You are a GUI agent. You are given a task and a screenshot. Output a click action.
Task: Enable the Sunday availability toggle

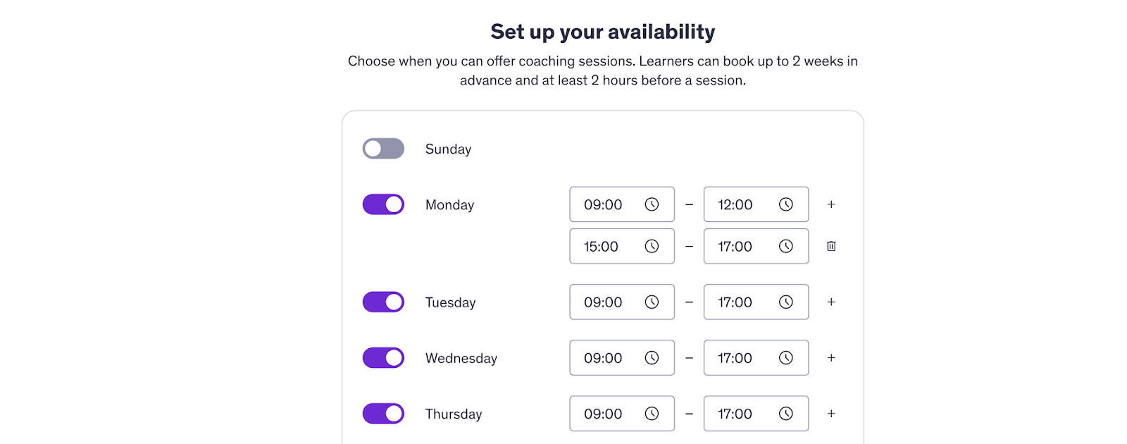coord(383,149)
